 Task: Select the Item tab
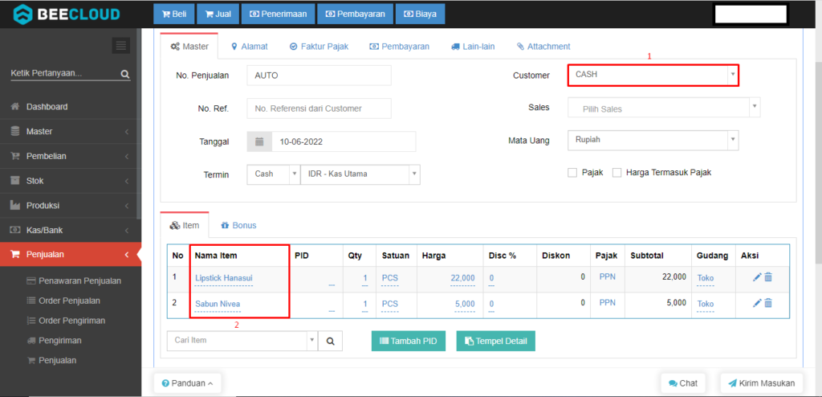[185, 225]
